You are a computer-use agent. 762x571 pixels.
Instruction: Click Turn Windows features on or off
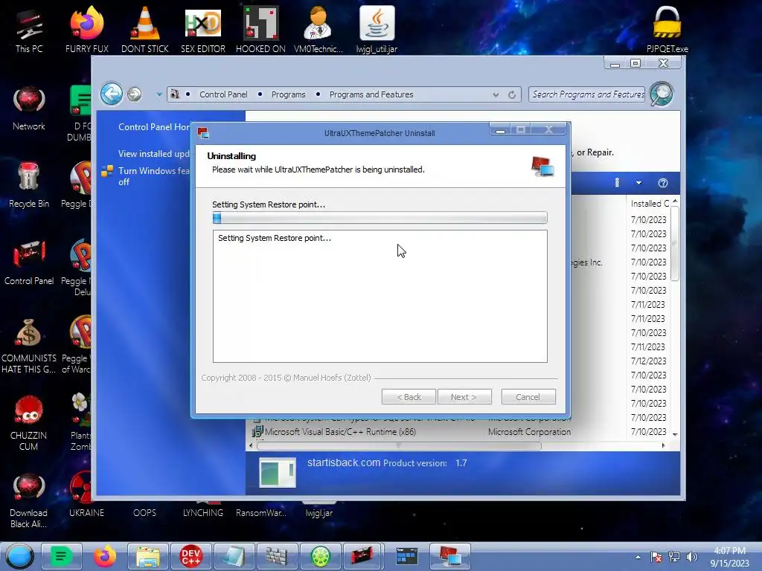pyautogui.click(x=153, y=176)
